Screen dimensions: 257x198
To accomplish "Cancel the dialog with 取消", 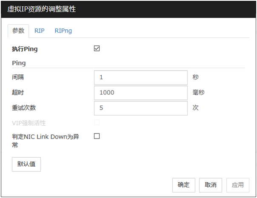I will 211,185.
